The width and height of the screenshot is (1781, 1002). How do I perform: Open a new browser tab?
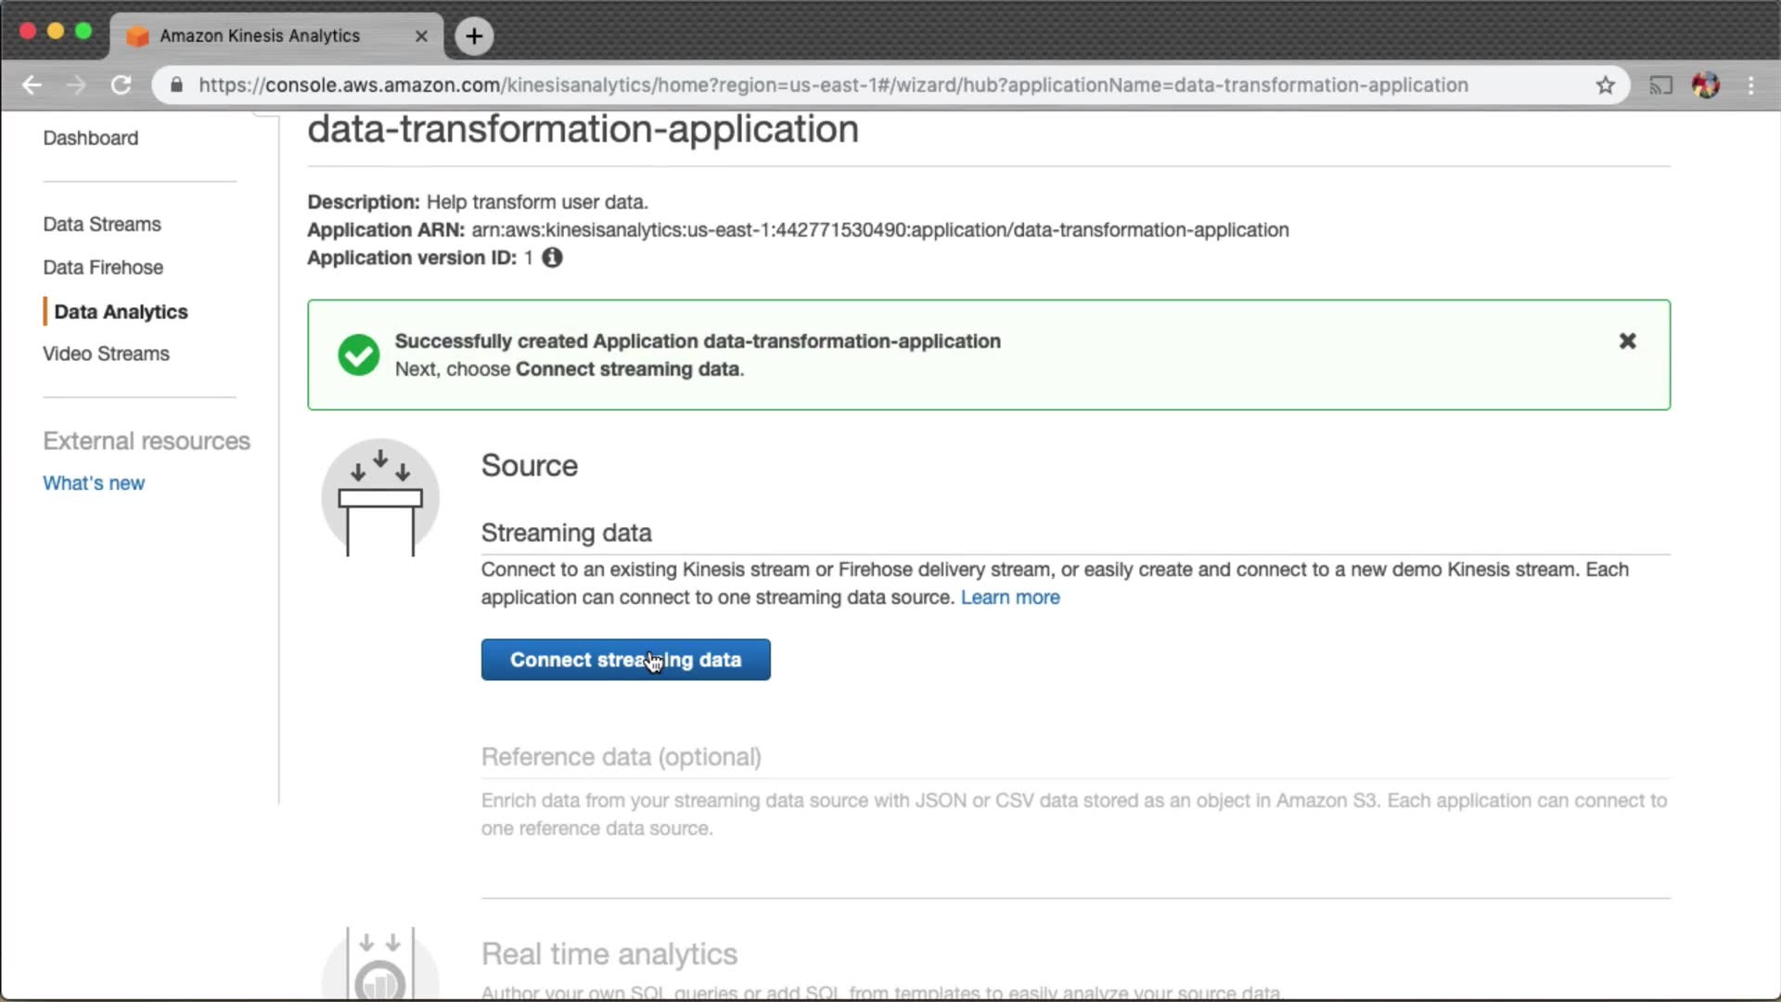474,36
